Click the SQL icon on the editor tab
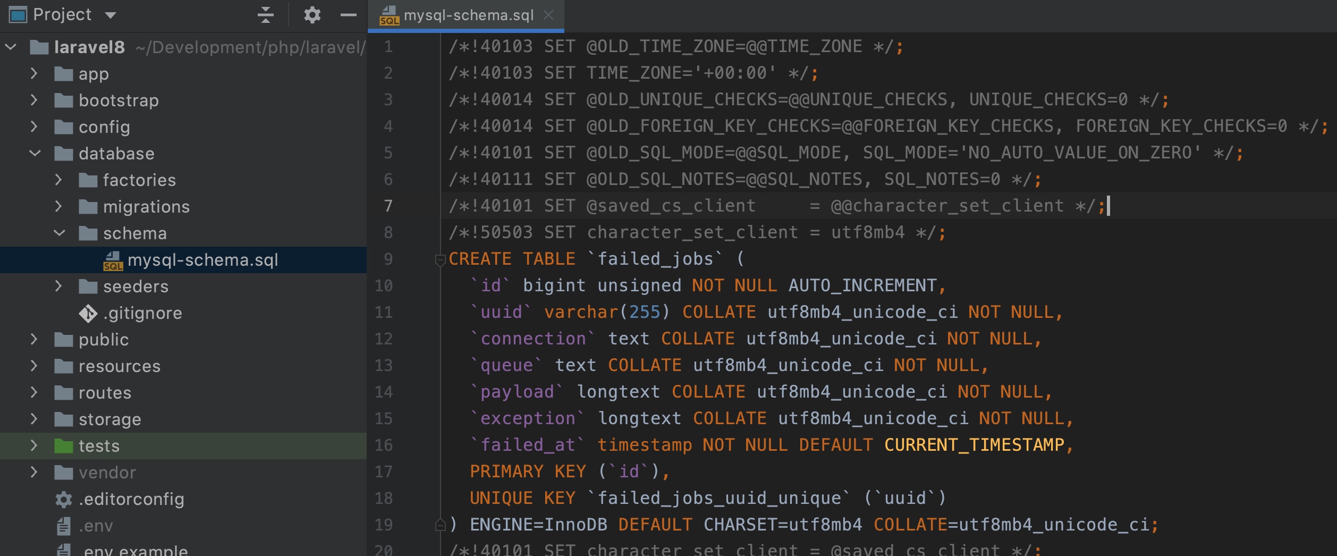This screenshot has width=1337, height=556. (389, 15)
